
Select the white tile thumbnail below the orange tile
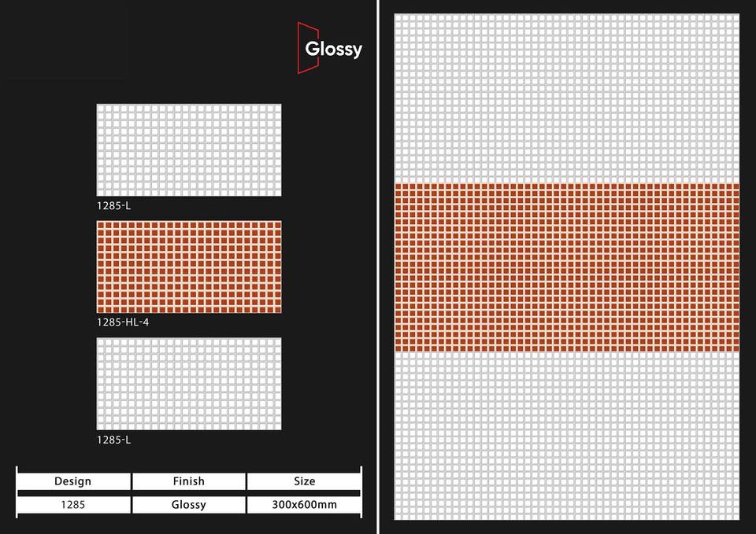[x=189, y=384]
